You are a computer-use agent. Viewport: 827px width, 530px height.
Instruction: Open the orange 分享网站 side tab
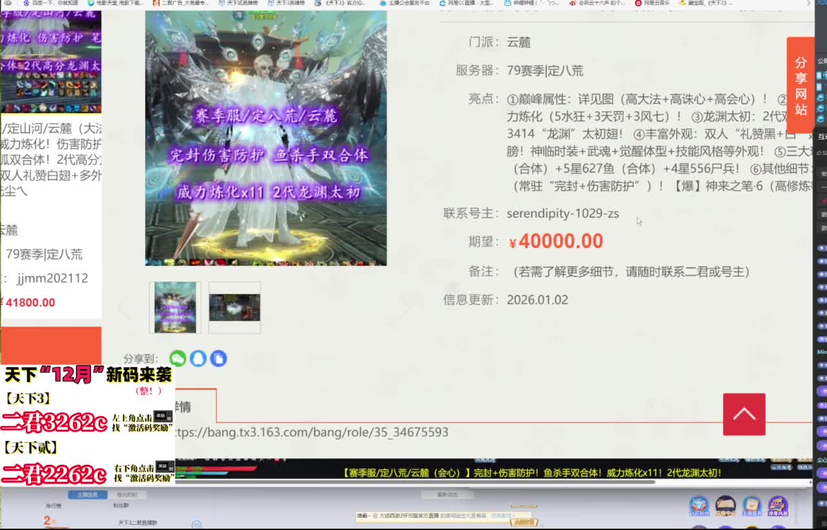click(801, 85)
